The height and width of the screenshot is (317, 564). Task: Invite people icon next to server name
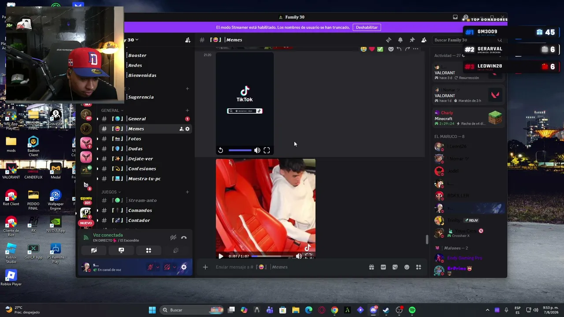(x=188, y=40)
